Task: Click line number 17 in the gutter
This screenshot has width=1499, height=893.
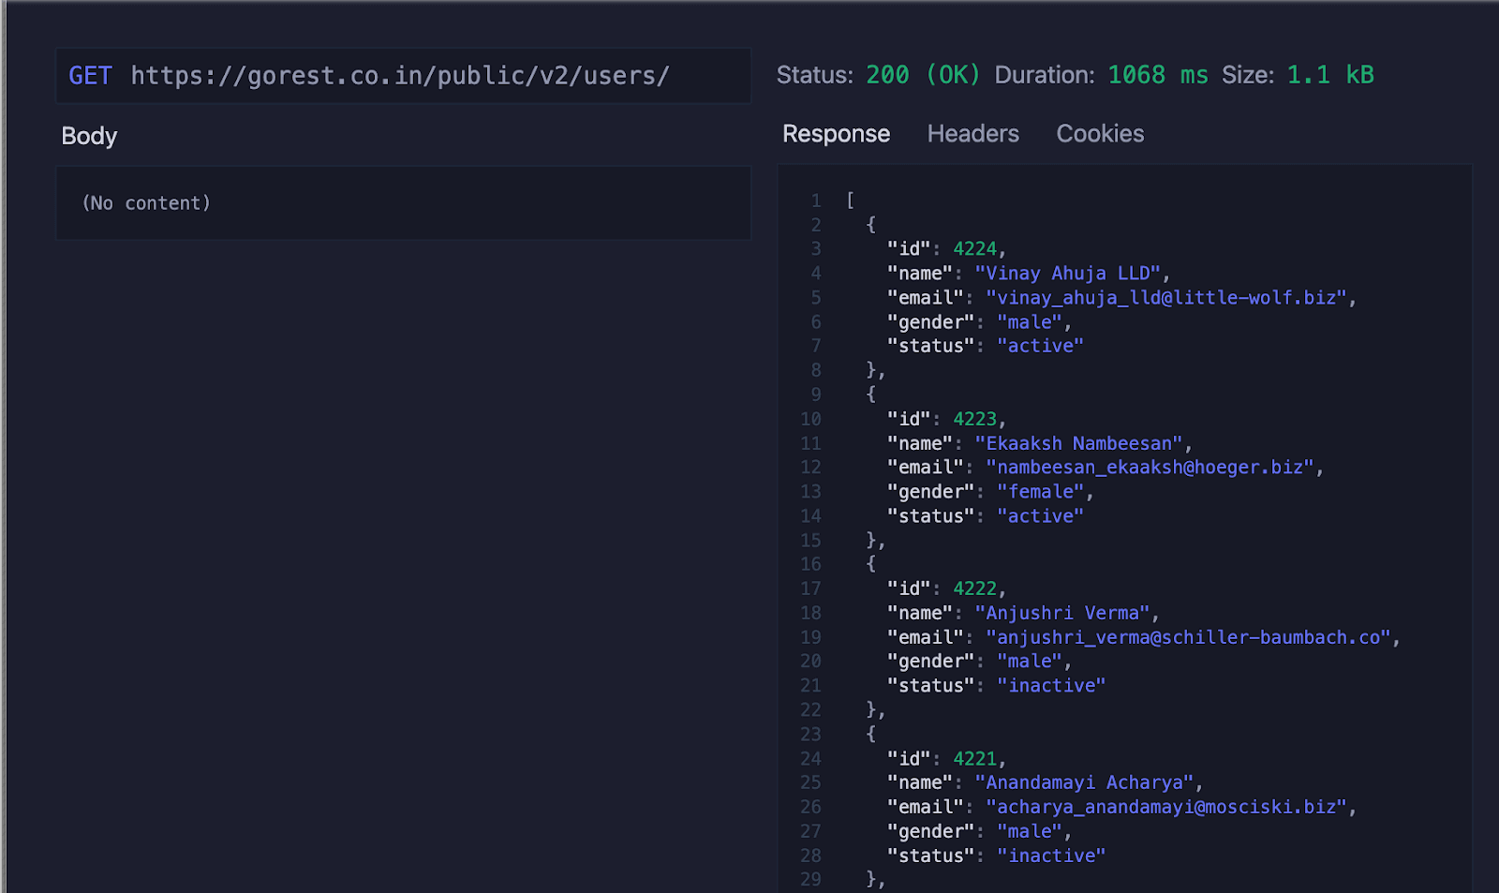Action: click(810, 588)
